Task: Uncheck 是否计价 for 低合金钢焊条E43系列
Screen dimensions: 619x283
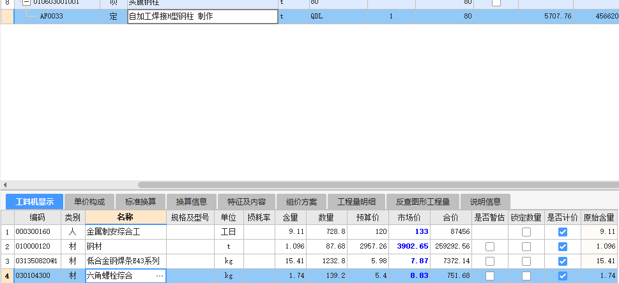Action: (563, 261)
